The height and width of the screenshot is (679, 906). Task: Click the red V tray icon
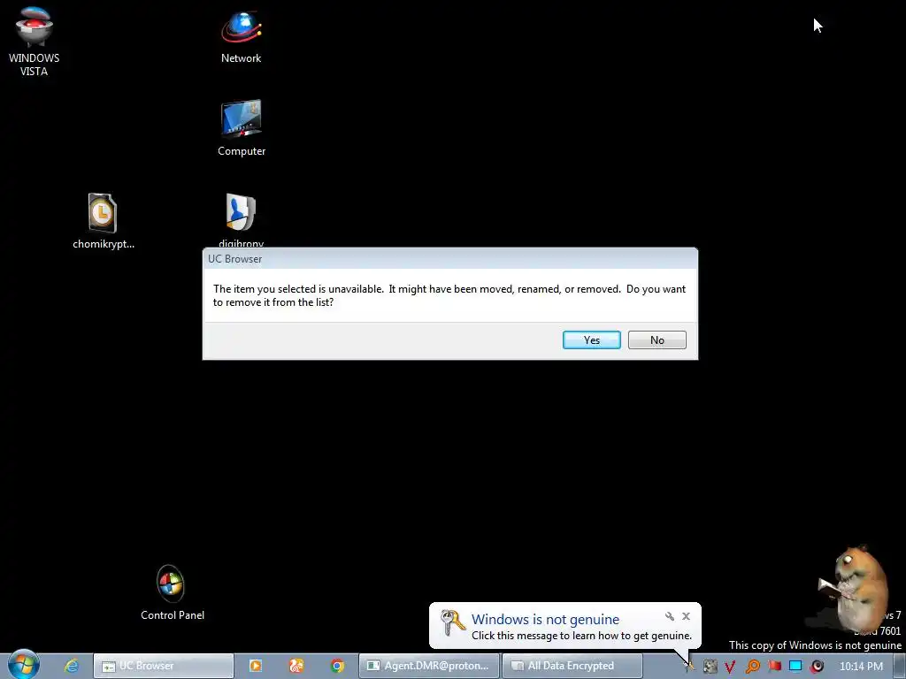[x=730, y=667]
